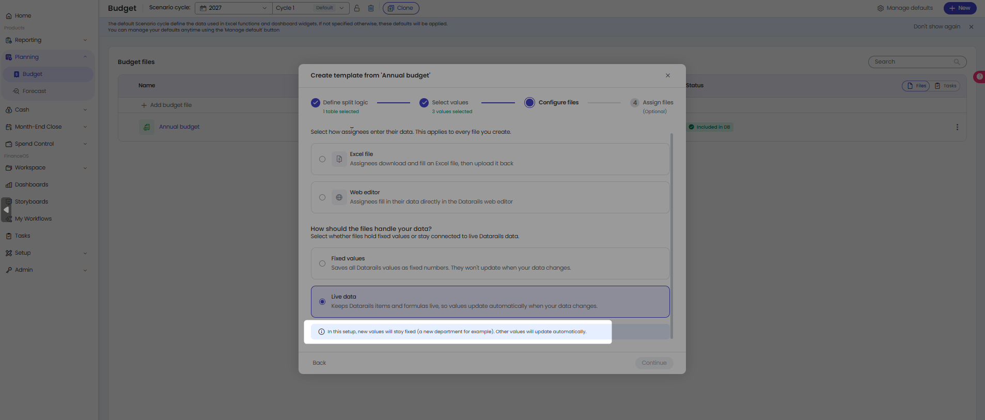Switch to the Files view tab
Screen dimensions: 985x420
(916, 86)
